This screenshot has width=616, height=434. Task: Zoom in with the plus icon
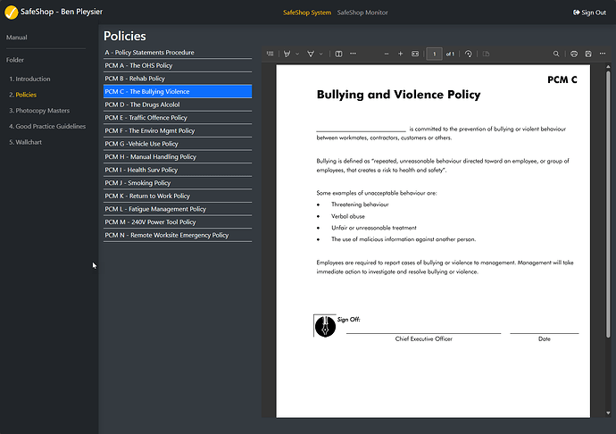coord(400,54)
